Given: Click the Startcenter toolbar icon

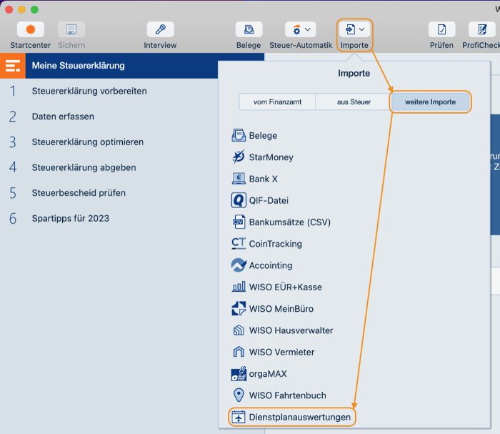Looking at the screenshot, I should coord(31,29).
